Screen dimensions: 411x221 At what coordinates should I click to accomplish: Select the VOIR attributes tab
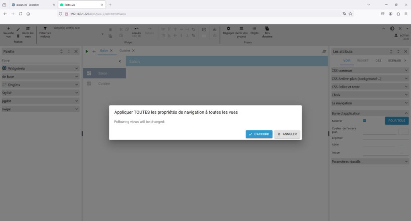tap(347, 61)
